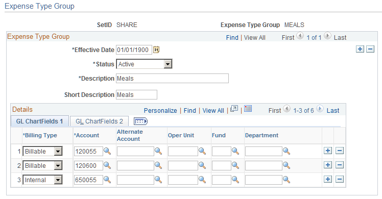
Task: Open Billing Type dropdown in row 1
Action: pos(42,152)
